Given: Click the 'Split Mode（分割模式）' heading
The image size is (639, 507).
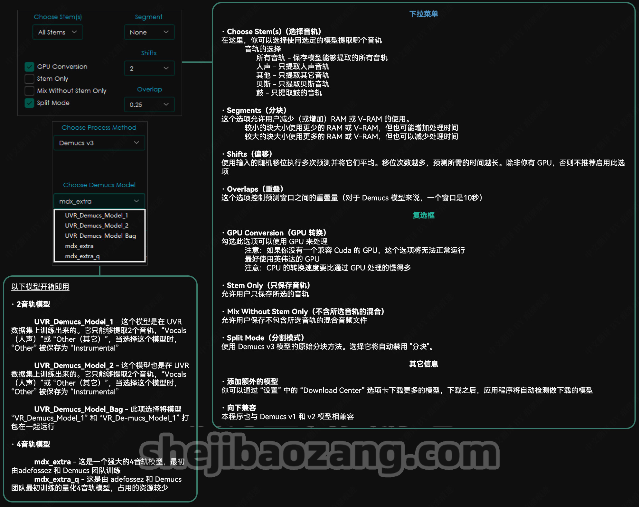Looking at the screenshot, I should (266, 338).
